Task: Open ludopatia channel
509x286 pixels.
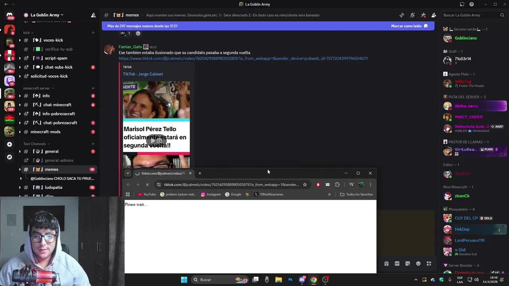Action: click(59, 187)
